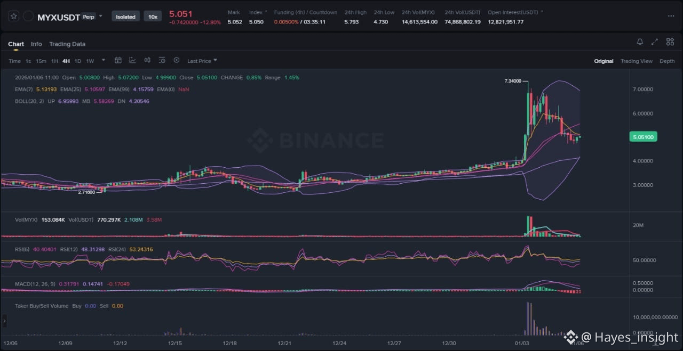The height and width of the screenshot is (351, 683).
Task: Click the 24h Vol(USDT) value 74,868,802.19
Action: point(463,22)
